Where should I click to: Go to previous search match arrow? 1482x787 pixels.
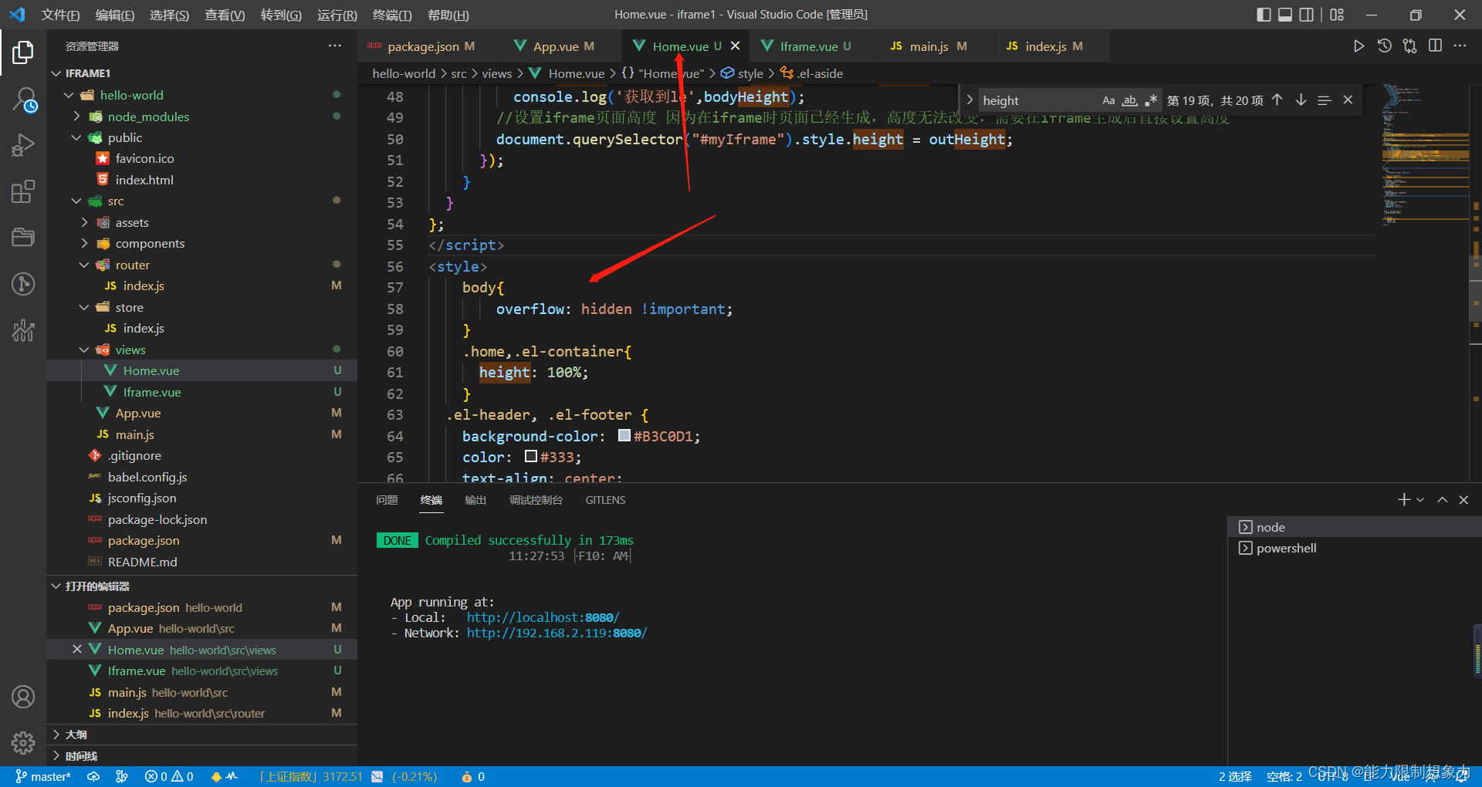click(x=1277, y=100)
